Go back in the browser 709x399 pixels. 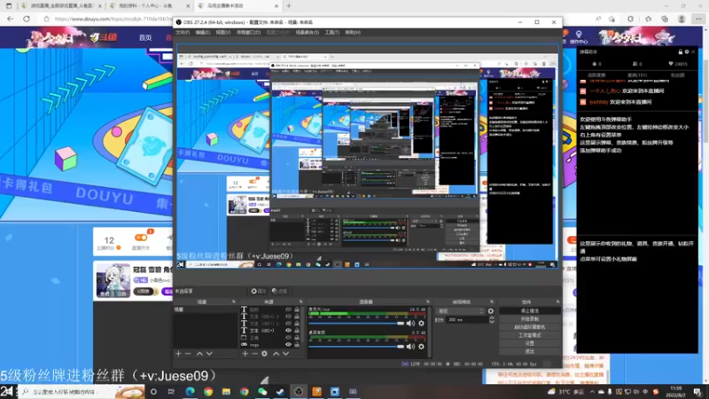pyautogui.click(x=10, y=19)
